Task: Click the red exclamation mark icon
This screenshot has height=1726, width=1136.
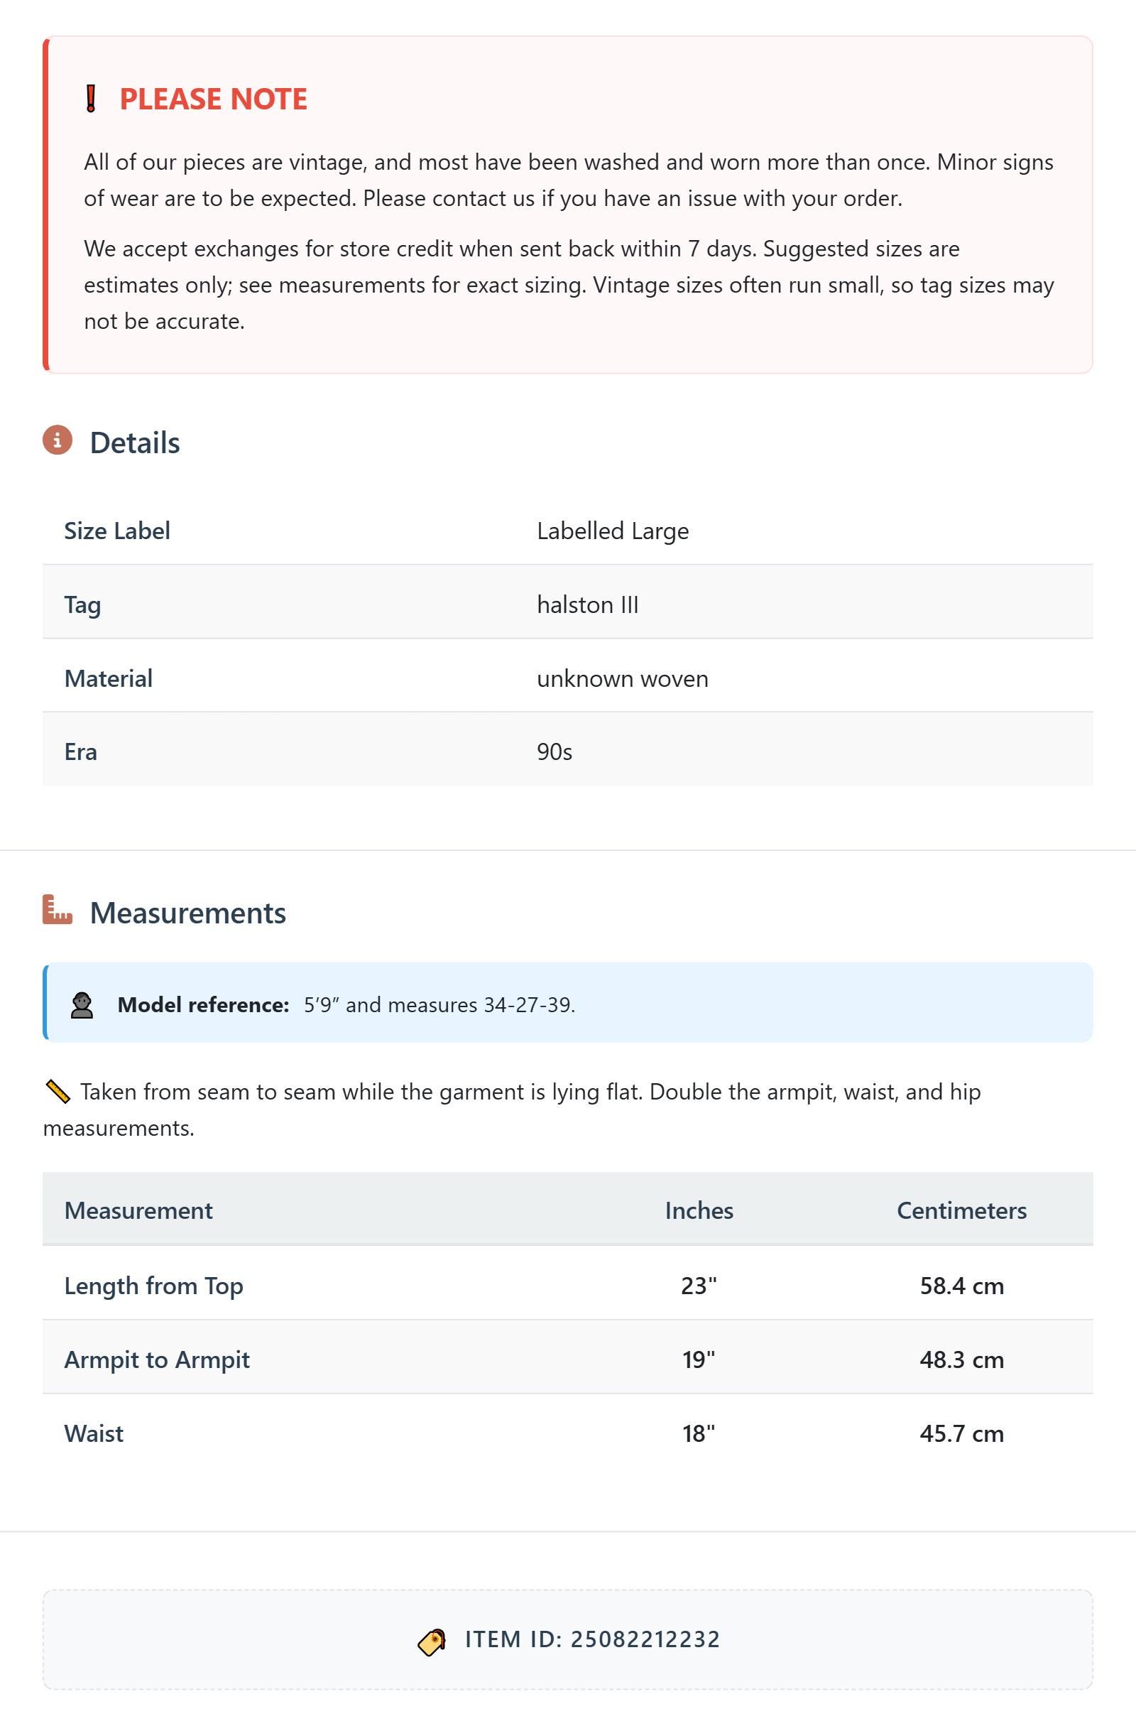Action: (x=91, y=99)
